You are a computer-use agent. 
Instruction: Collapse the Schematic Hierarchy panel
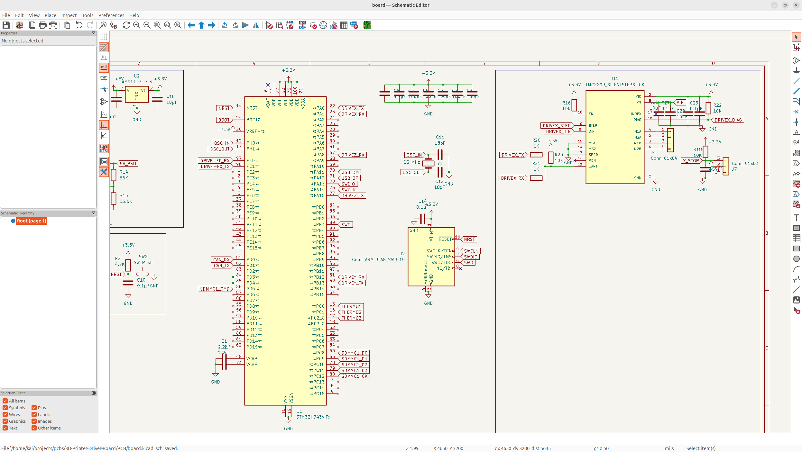tap(94, 213)
